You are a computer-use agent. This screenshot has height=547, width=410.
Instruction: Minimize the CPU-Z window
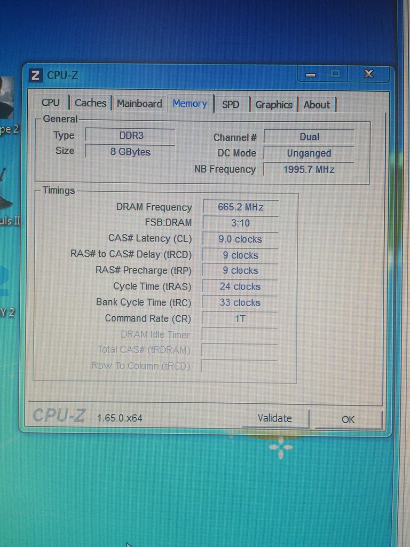pos(311,74)
